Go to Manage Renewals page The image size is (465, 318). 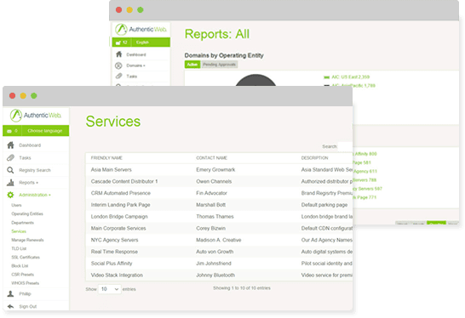tap(27, 240)
